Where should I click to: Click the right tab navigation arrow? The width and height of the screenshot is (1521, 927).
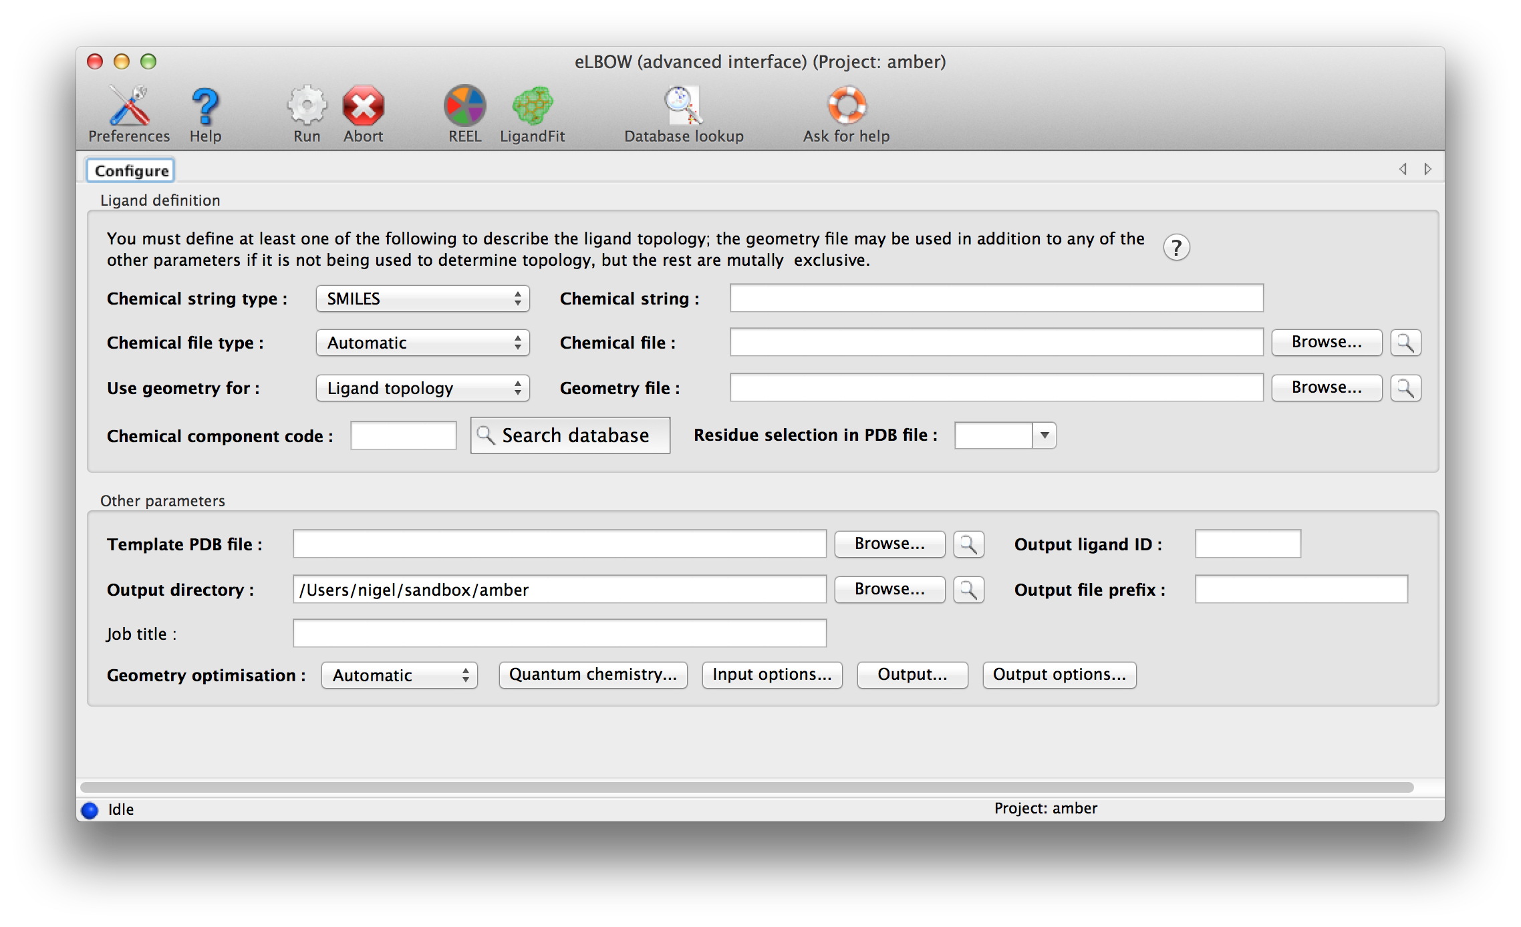(1427, 169)
